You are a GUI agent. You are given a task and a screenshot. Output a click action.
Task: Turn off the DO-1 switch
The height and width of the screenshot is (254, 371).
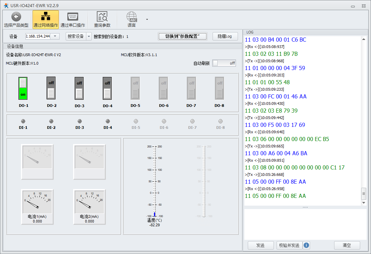23,89
